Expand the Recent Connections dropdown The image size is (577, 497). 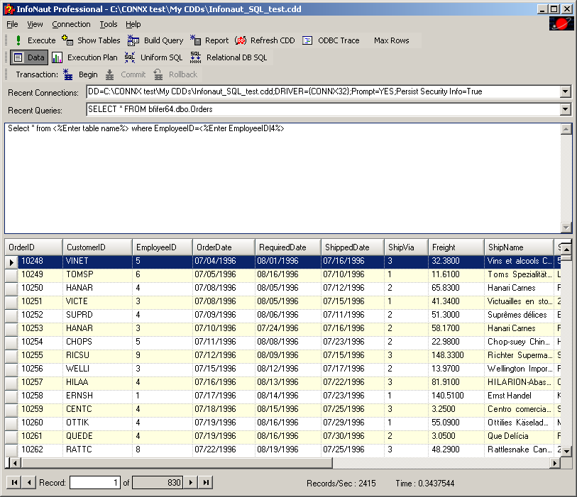pyautogui.click(x=565, y=91)
